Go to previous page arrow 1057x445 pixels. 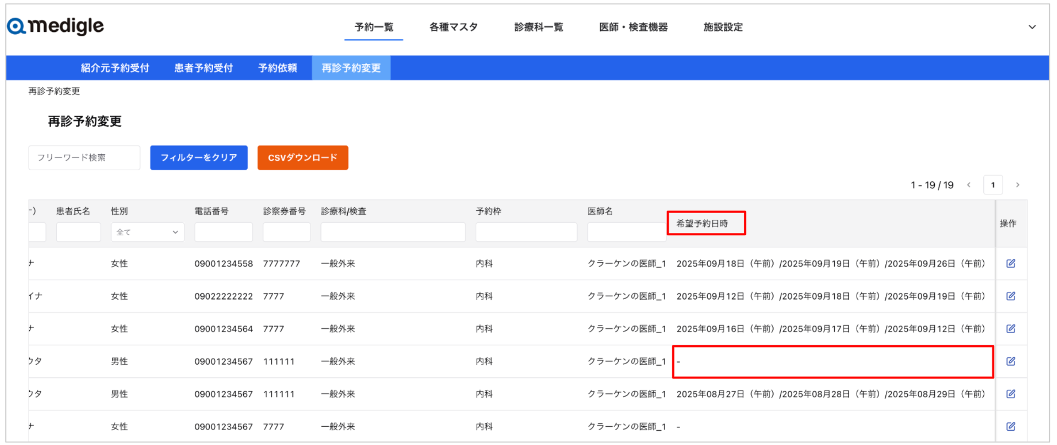coord(969,185)
